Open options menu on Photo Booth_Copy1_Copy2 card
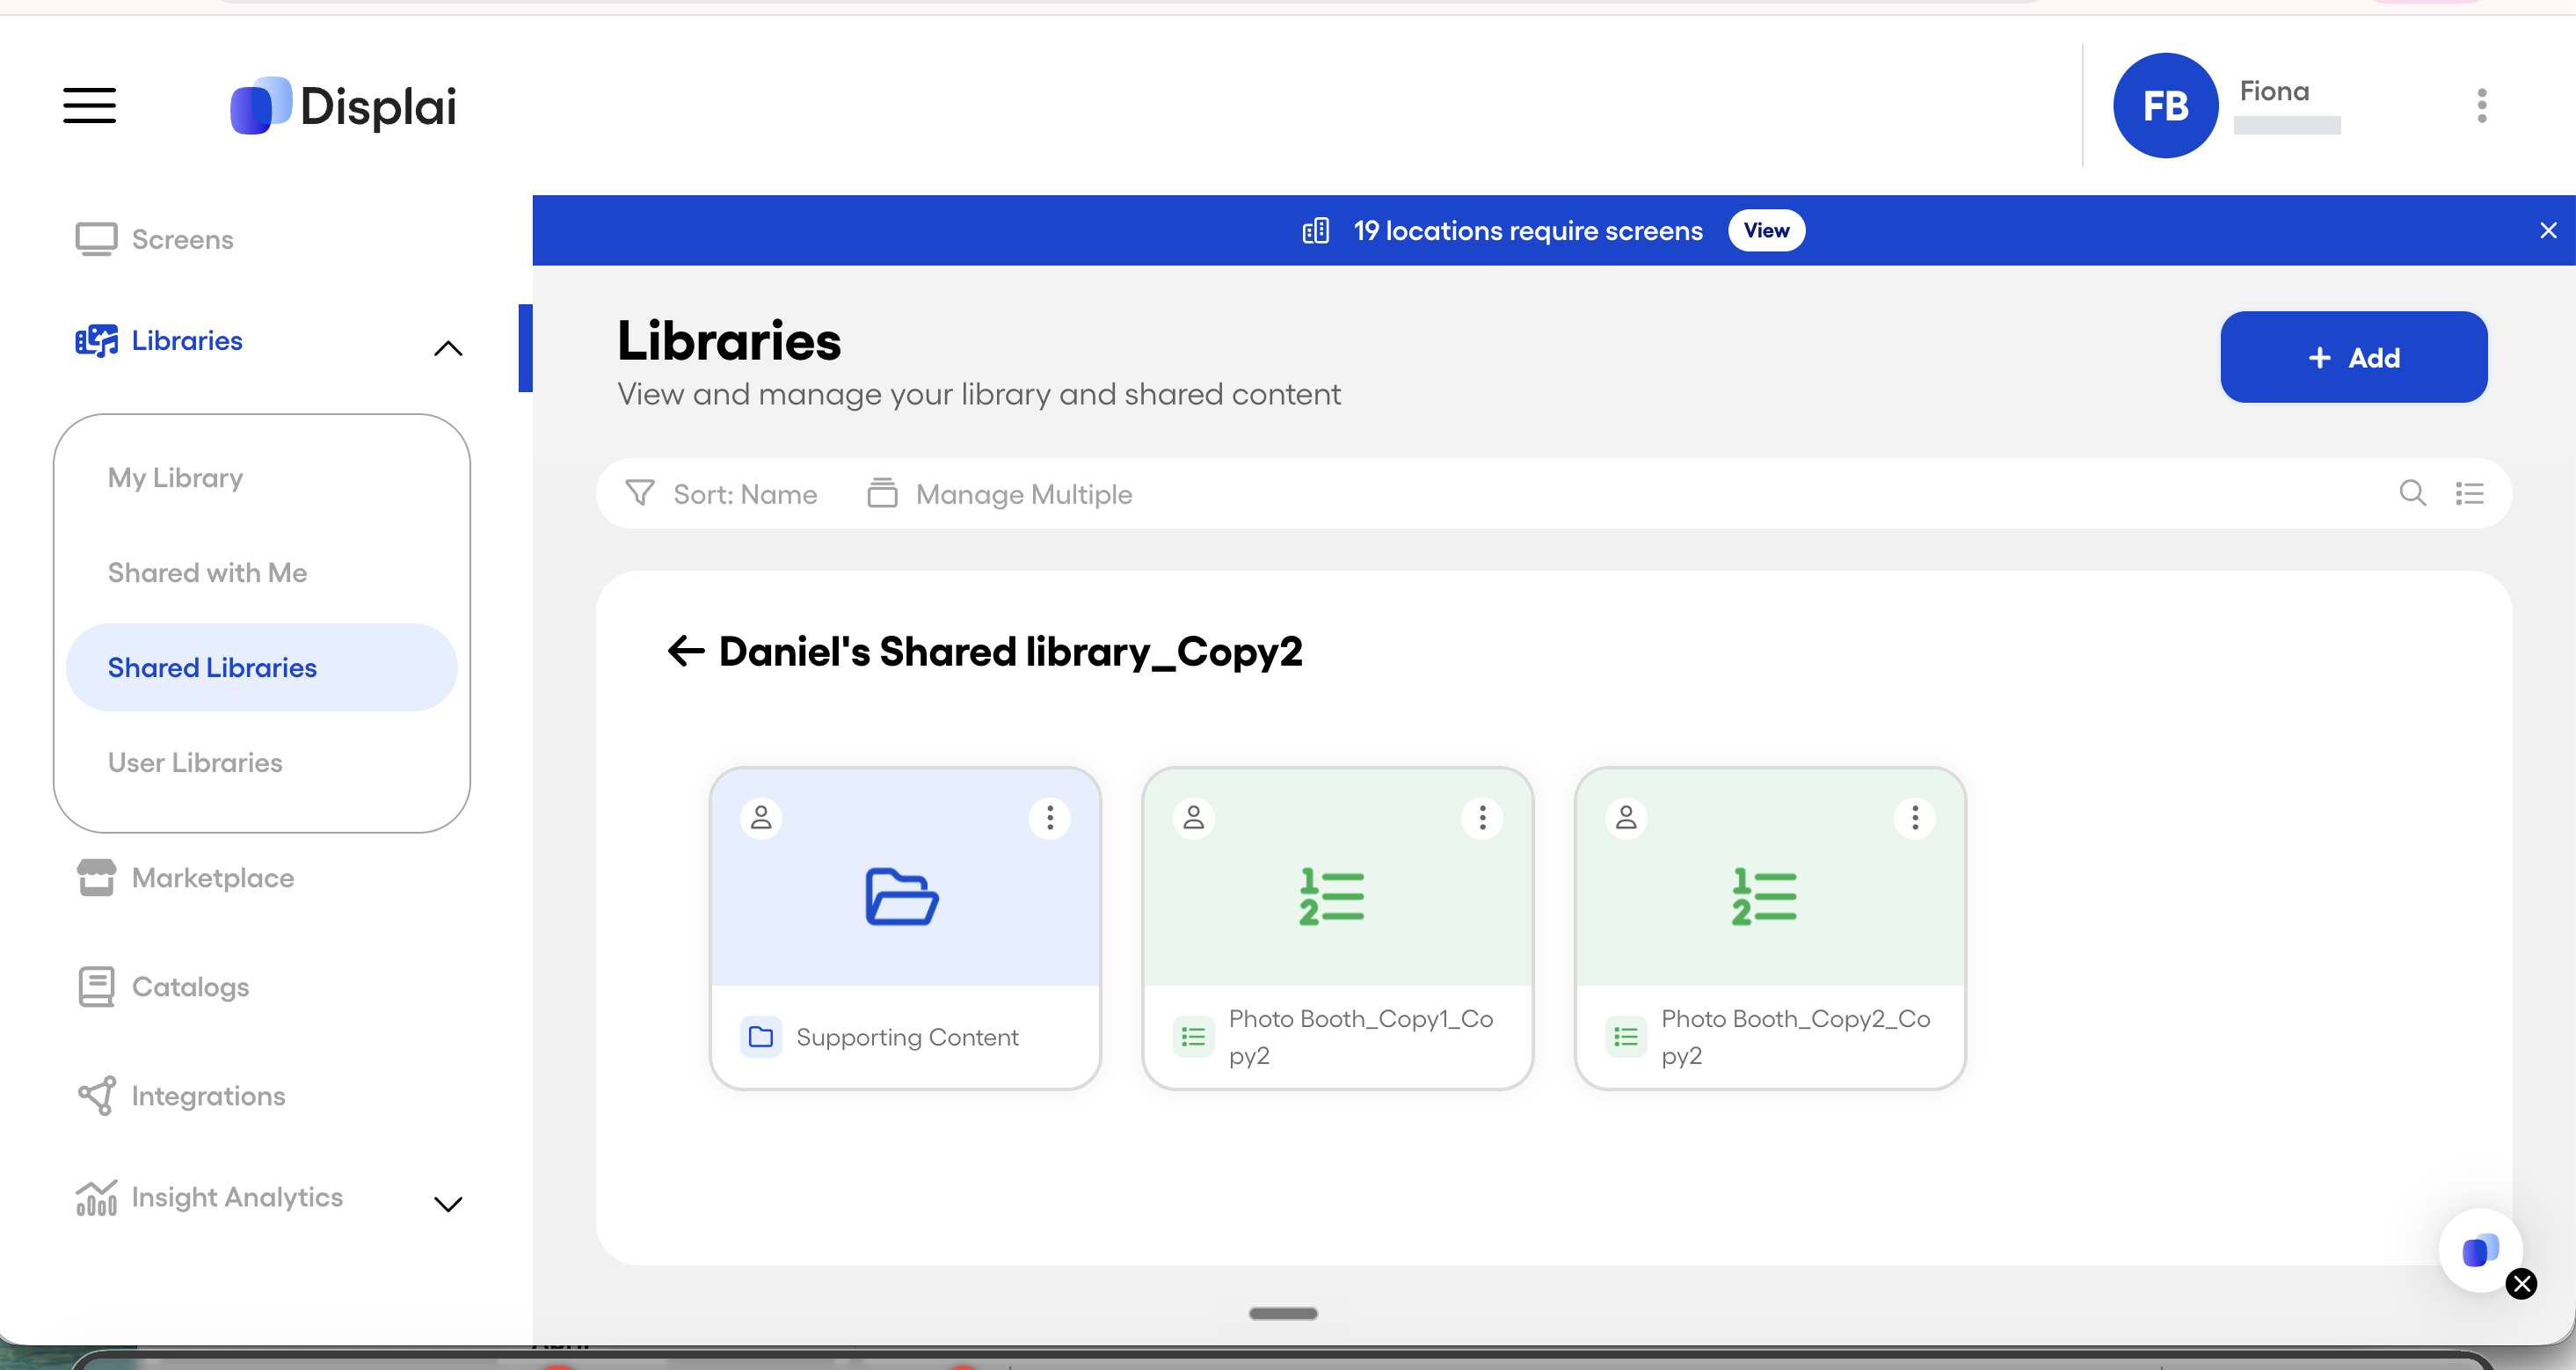Image resolution: width=2576 pixels, height=1370 pixels. coord(1482,818)
